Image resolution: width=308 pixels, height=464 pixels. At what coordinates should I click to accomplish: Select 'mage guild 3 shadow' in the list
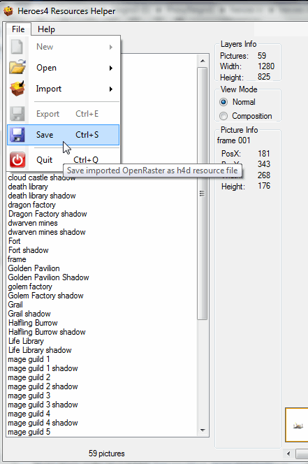tap(43, 405)
